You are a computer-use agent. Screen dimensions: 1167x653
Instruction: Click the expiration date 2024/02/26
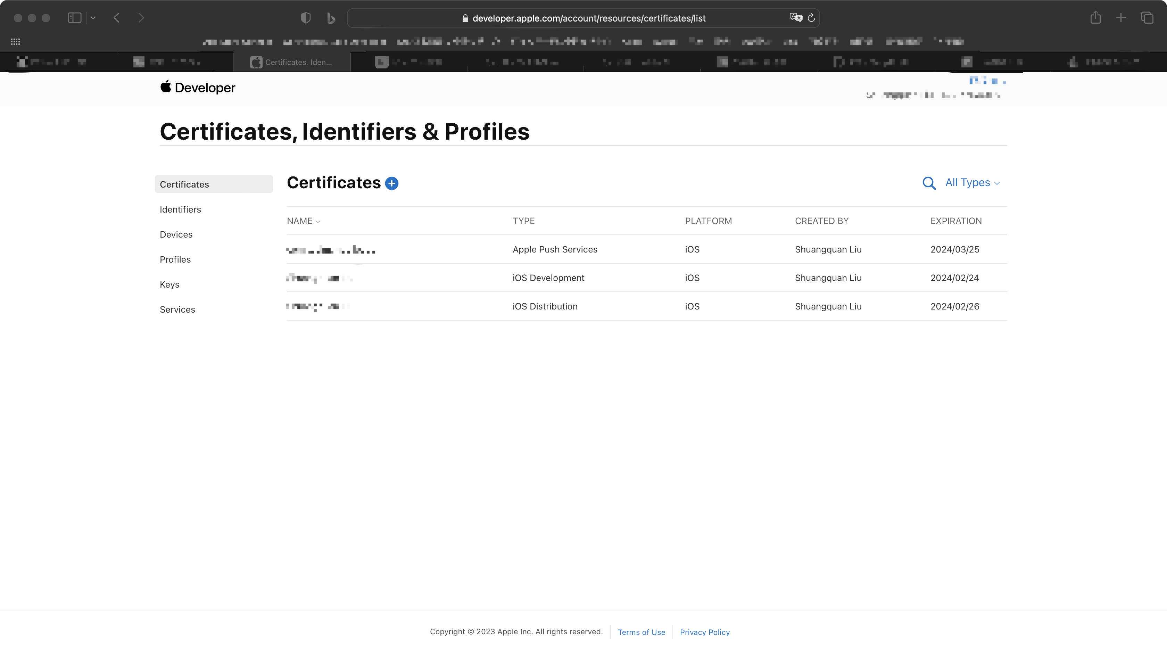954,306
